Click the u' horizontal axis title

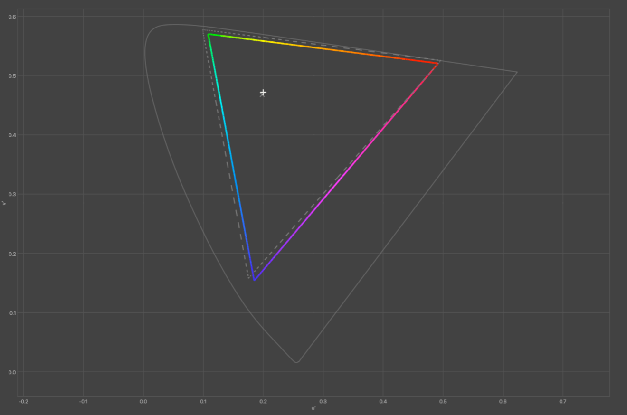coord(313,408)
